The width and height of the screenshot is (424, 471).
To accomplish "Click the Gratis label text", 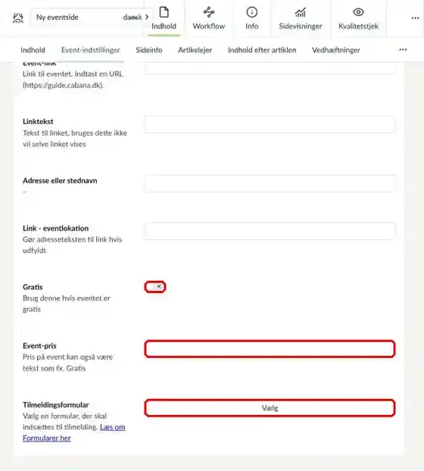I will point(33,287).
